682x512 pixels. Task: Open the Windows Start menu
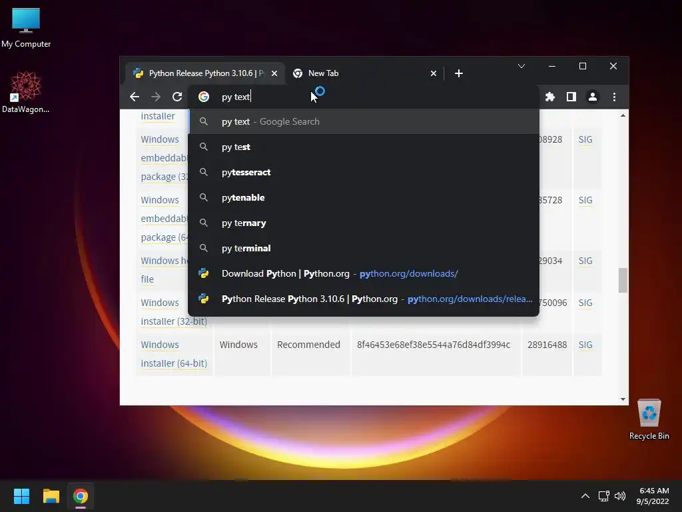pyautogui.click(x=21, y=496)
